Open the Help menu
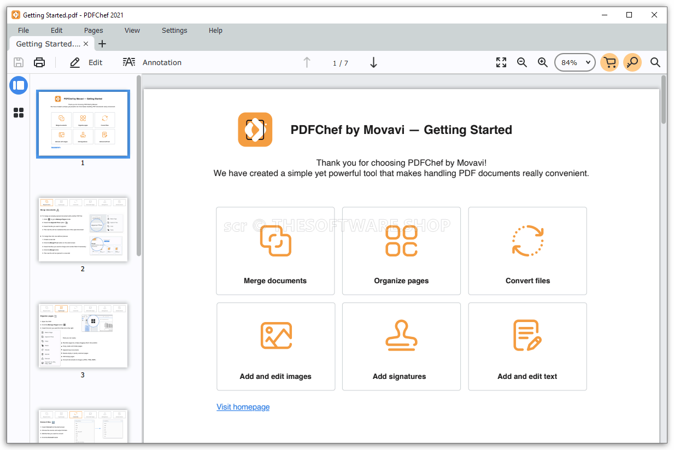Screen dimensions: 674x450 (x=215, y=31)
